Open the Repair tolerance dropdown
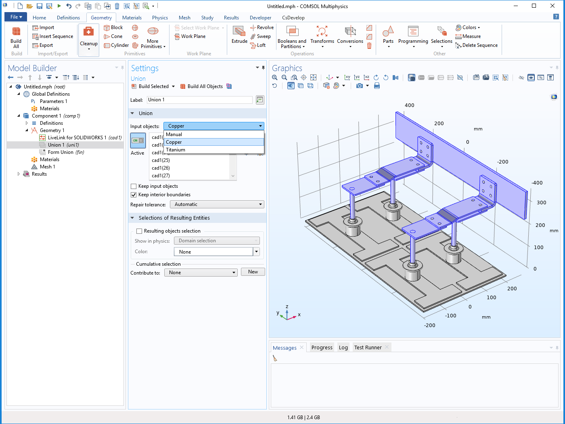This screenshot has width=565, height=424. (x=217, y=204)
